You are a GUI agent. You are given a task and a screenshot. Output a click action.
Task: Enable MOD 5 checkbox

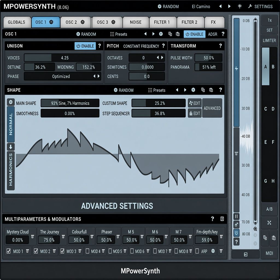[110, 251]
